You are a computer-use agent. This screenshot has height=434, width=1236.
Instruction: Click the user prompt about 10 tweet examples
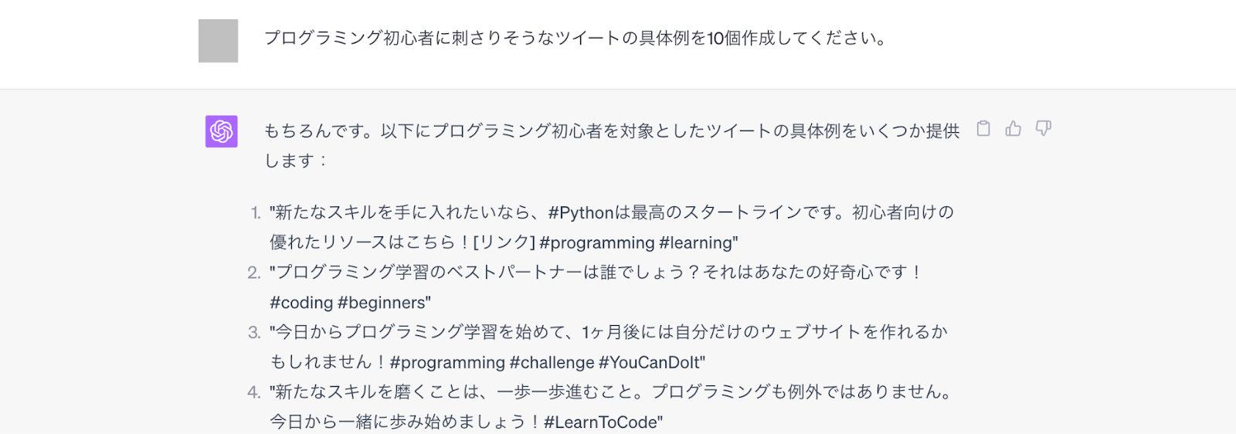pyautogui.click(x=575, y=39)
